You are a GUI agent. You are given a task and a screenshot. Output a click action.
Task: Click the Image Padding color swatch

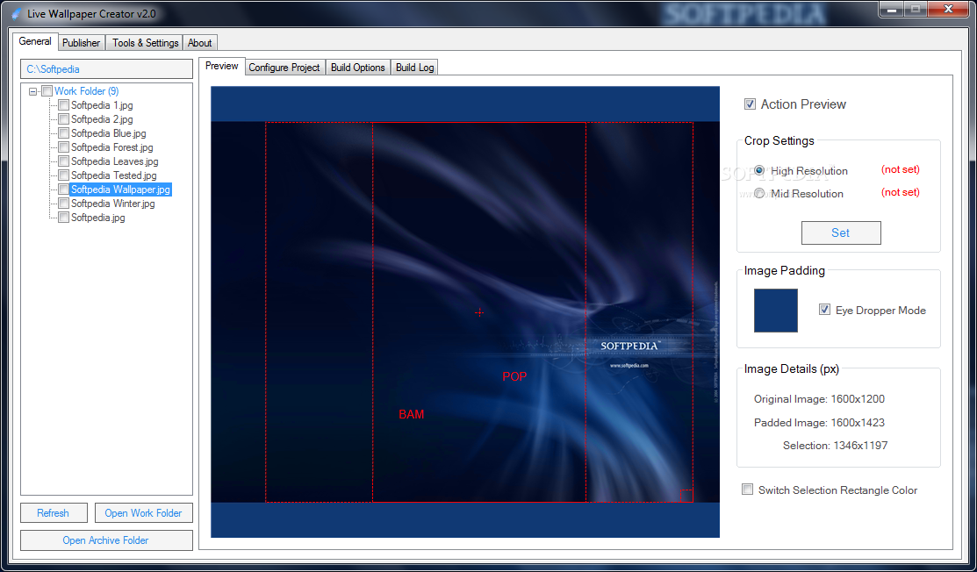click(776, 310)
